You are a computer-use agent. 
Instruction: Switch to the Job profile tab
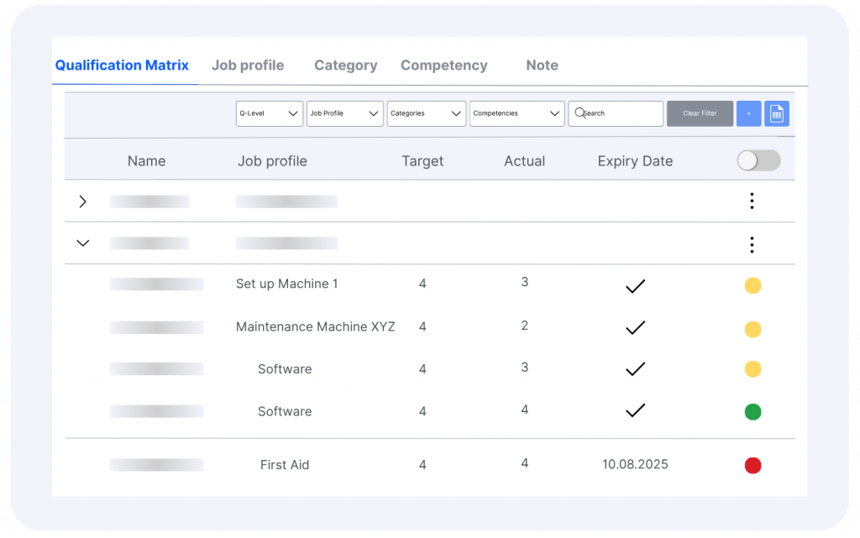248,65
